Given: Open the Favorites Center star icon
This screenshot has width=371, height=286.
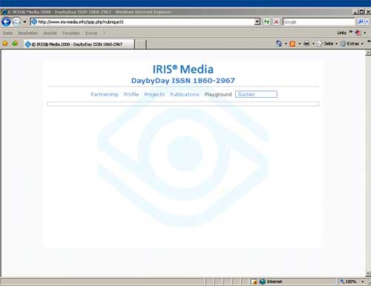Looking at the screenshot, I should click(5, 44).
